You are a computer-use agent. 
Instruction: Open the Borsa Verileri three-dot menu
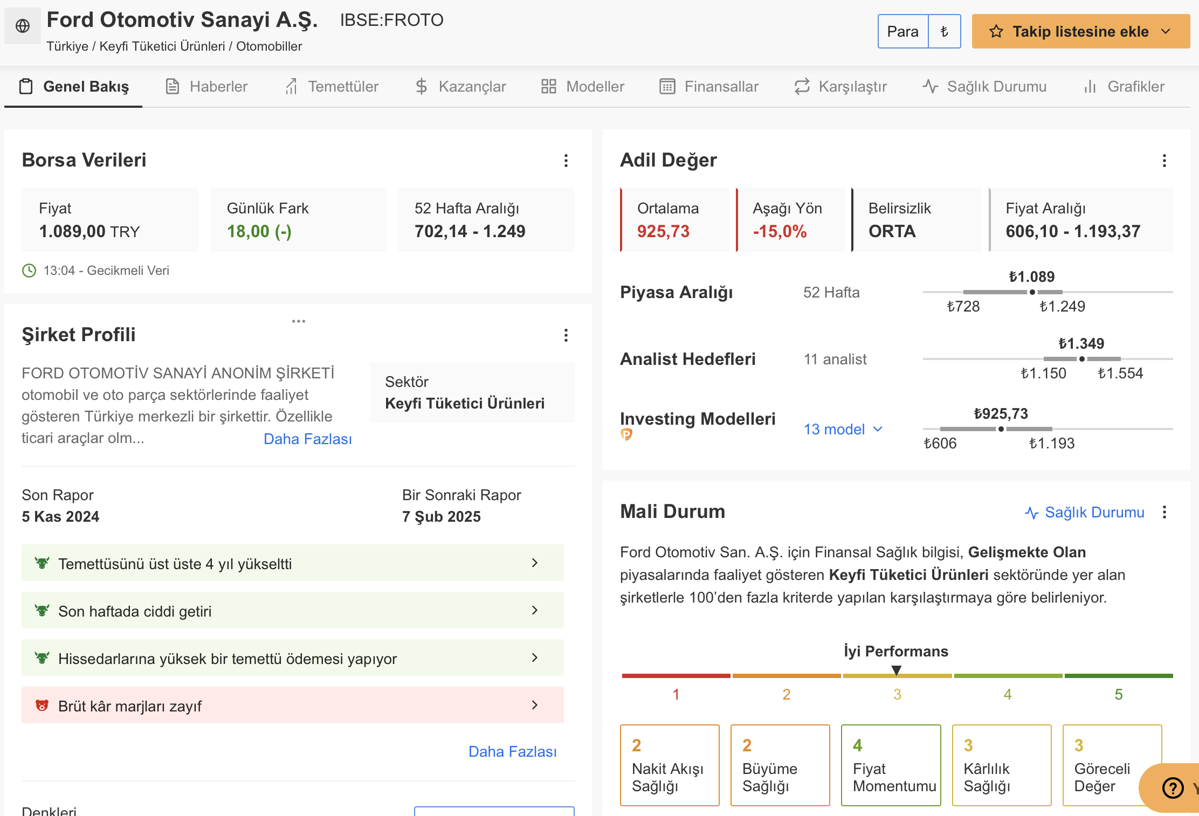pos(566,161)
